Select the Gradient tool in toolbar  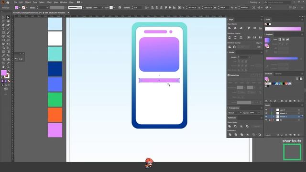(x=8, y=52)
